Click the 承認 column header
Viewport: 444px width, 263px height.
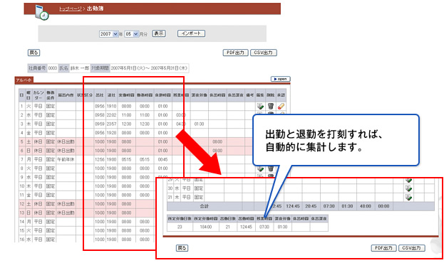click(x=281, y=95)
